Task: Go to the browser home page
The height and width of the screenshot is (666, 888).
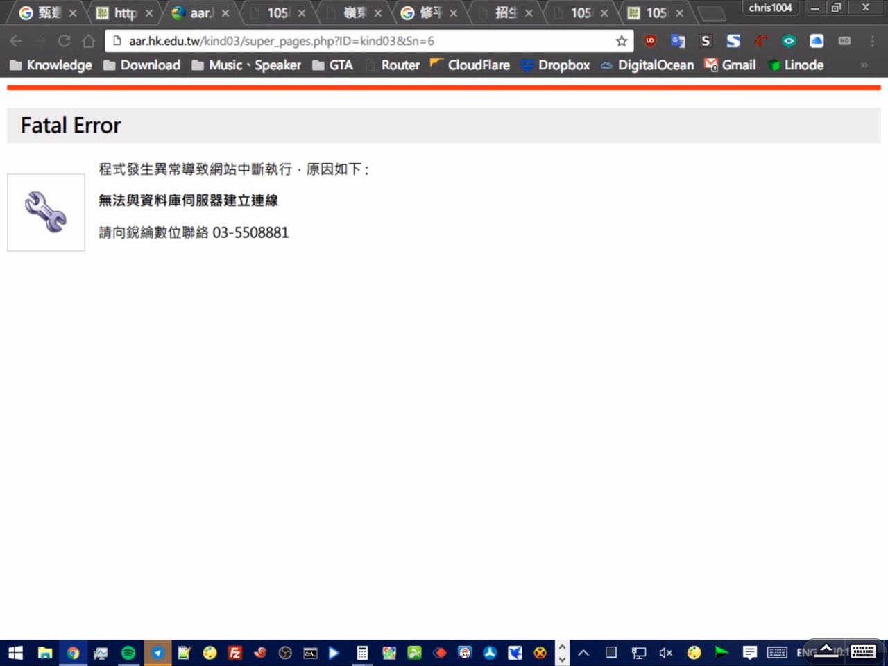Action: (x=89, y=41)
